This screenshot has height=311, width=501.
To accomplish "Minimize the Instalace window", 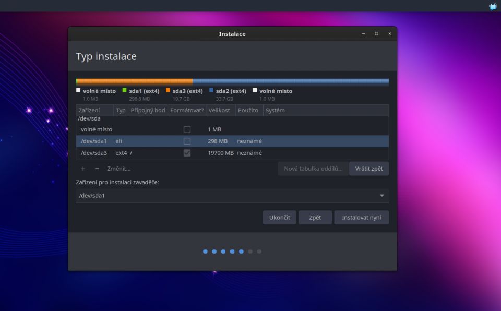I will tap(363, 33).
